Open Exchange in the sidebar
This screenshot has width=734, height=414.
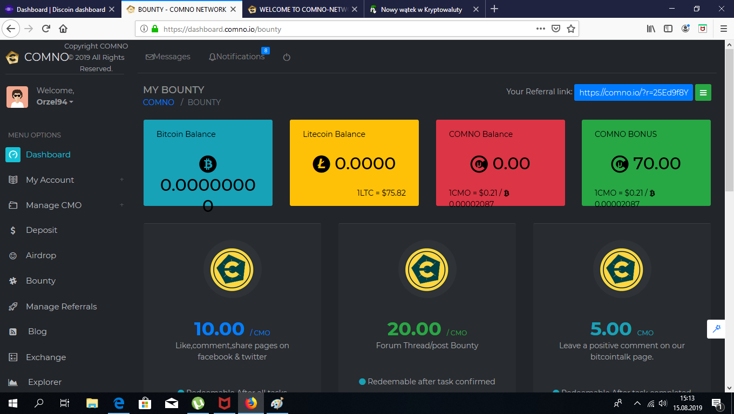pyautogui.click(x=46, y=357)
